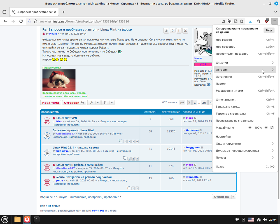
Task: Open Безжична мрежа с Linux Mint topic
Action: 73,130
